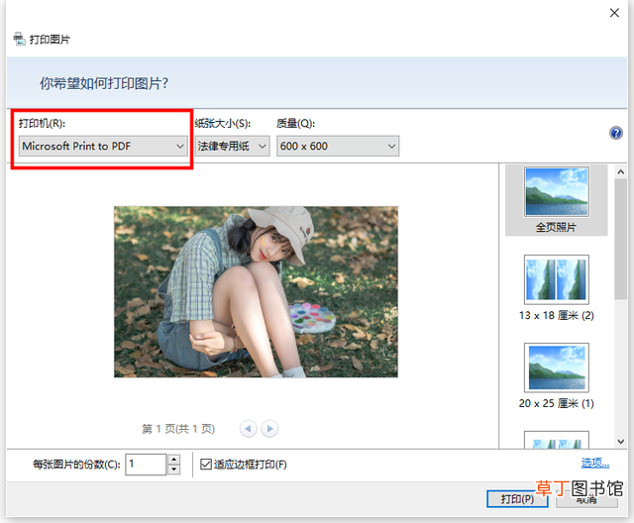Select the 13 x 18 厘米 (2) layout
634x523 pixels.
pyautogui.click(x=557, y=288)
